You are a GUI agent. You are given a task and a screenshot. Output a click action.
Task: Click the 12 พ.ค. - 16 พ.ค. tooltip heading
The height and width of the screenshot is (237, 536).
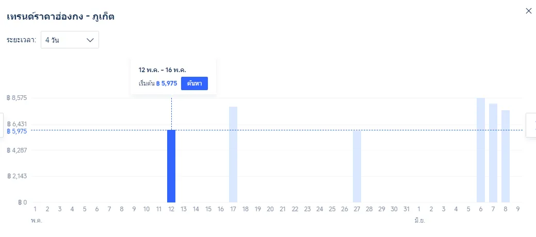click(x=163, y=70)
